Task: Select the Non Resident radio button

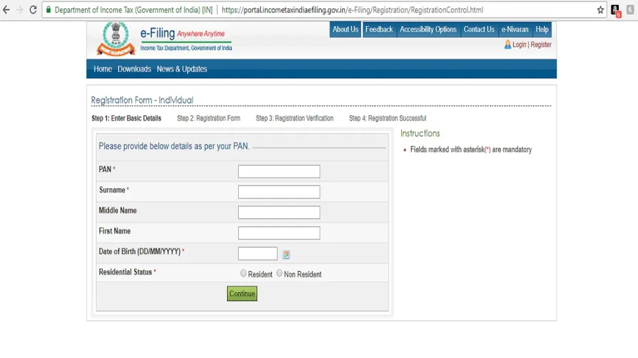Action: (279, 273)
